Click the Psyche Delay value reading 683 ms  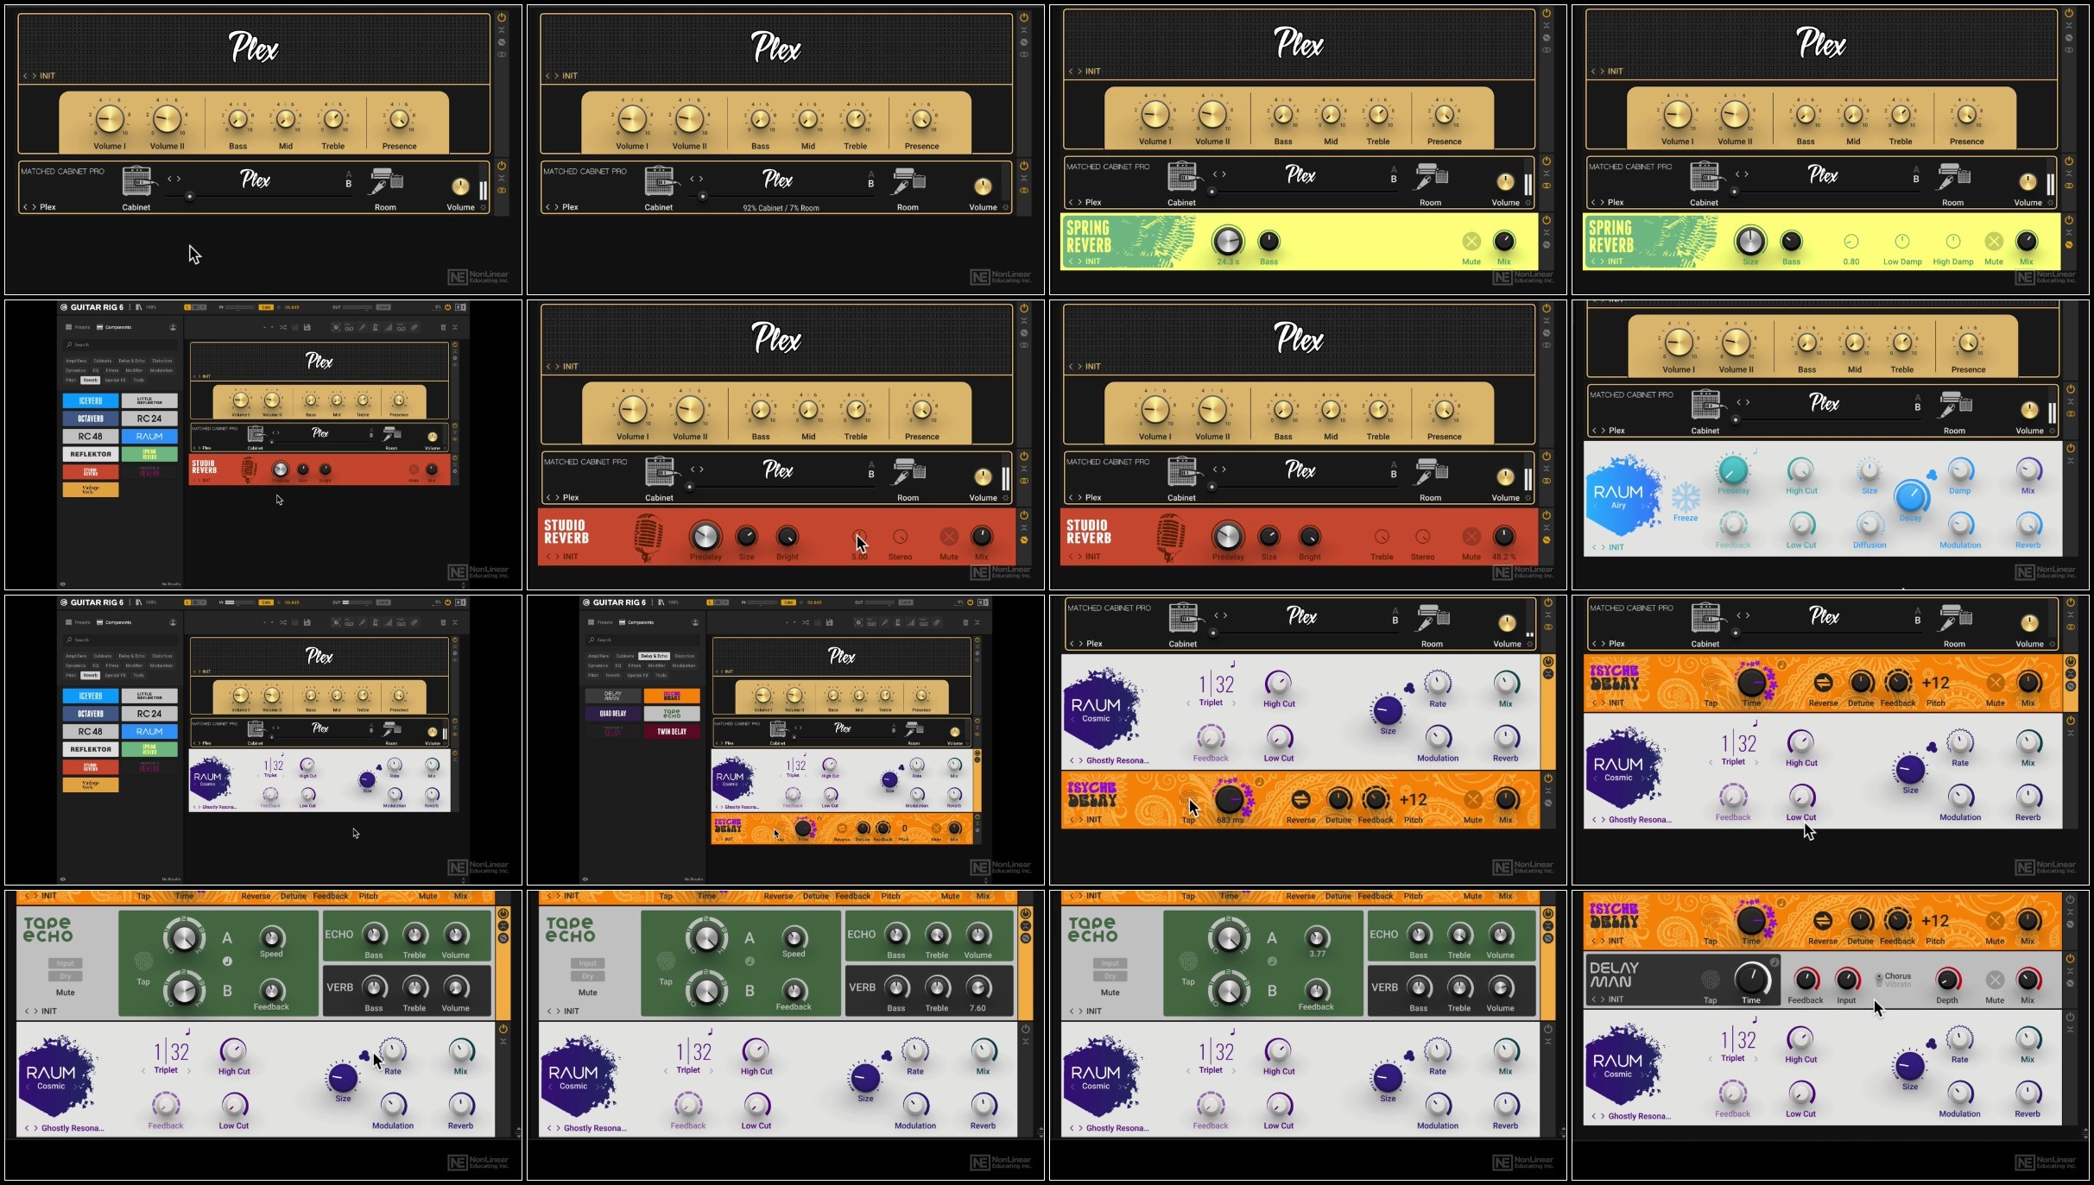(x=1230, y=820)
